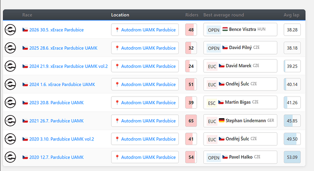Click the Hungarian flag next to Bence Visztra
Viewport: 314px width, 171px height.
pyautogui.click(x=225, y=29)
